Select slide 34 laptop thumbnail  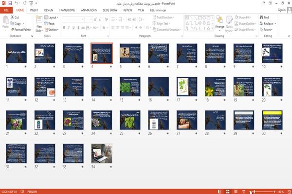point(102,154)
